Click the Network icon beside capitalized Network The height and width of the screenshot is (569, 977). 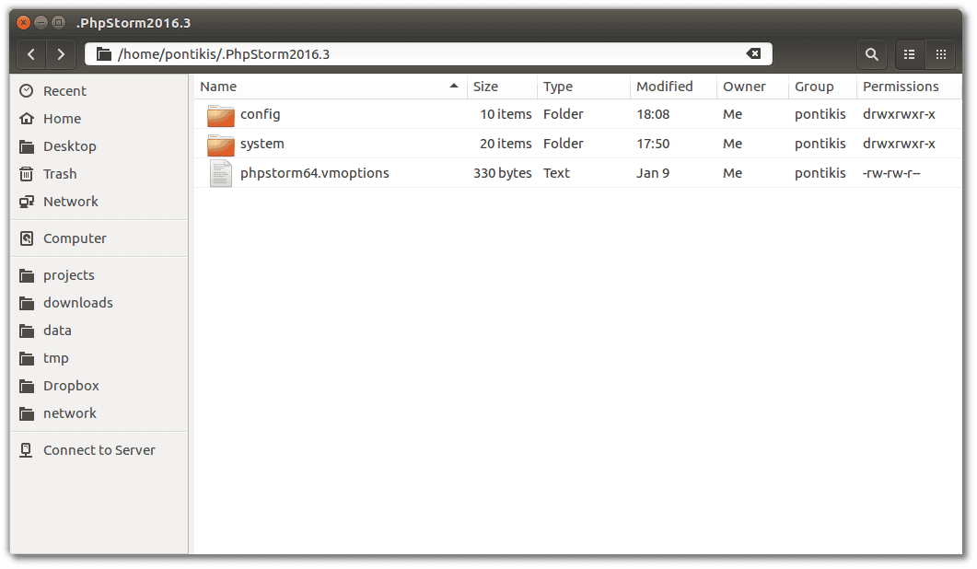(x=26, y=202)
